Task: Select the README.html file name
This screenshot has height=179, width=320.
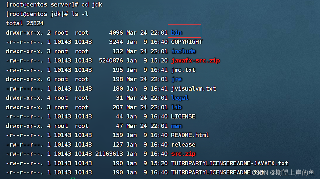Action: [x=190, y=135]
